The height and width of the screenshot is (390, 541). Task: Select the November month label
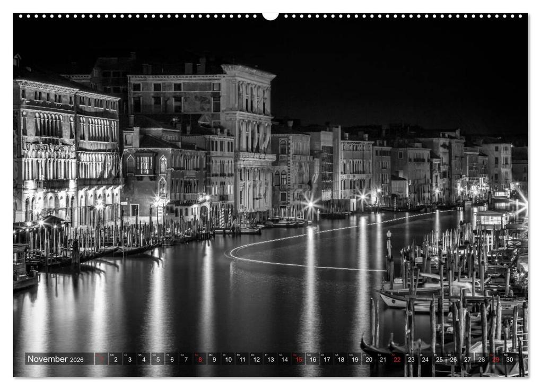(49, 359)
